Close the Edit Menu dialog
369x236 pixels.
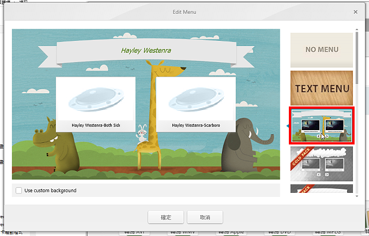point(355,12)
